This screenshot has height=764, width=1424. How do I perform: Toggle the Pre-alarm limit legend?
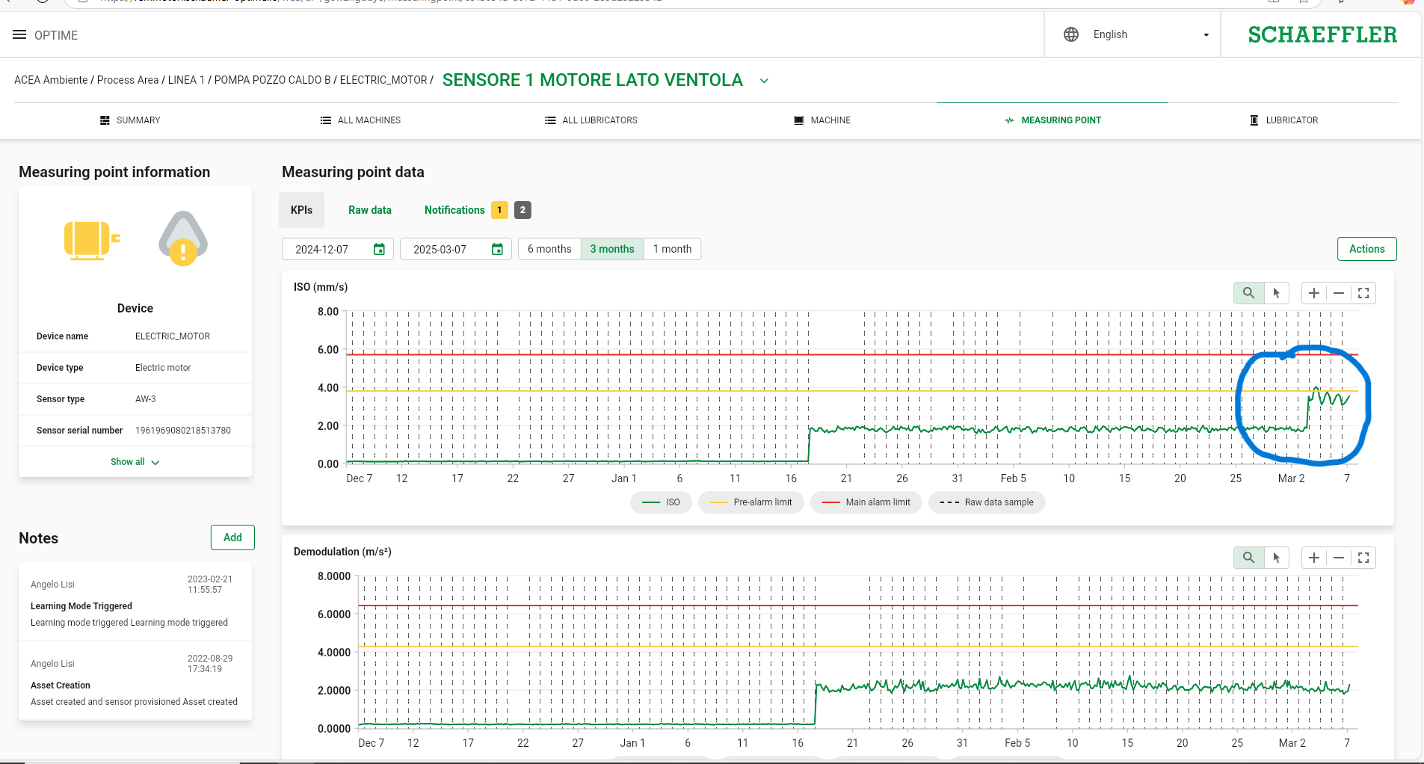pyautogui.click(x=750, y=502)
